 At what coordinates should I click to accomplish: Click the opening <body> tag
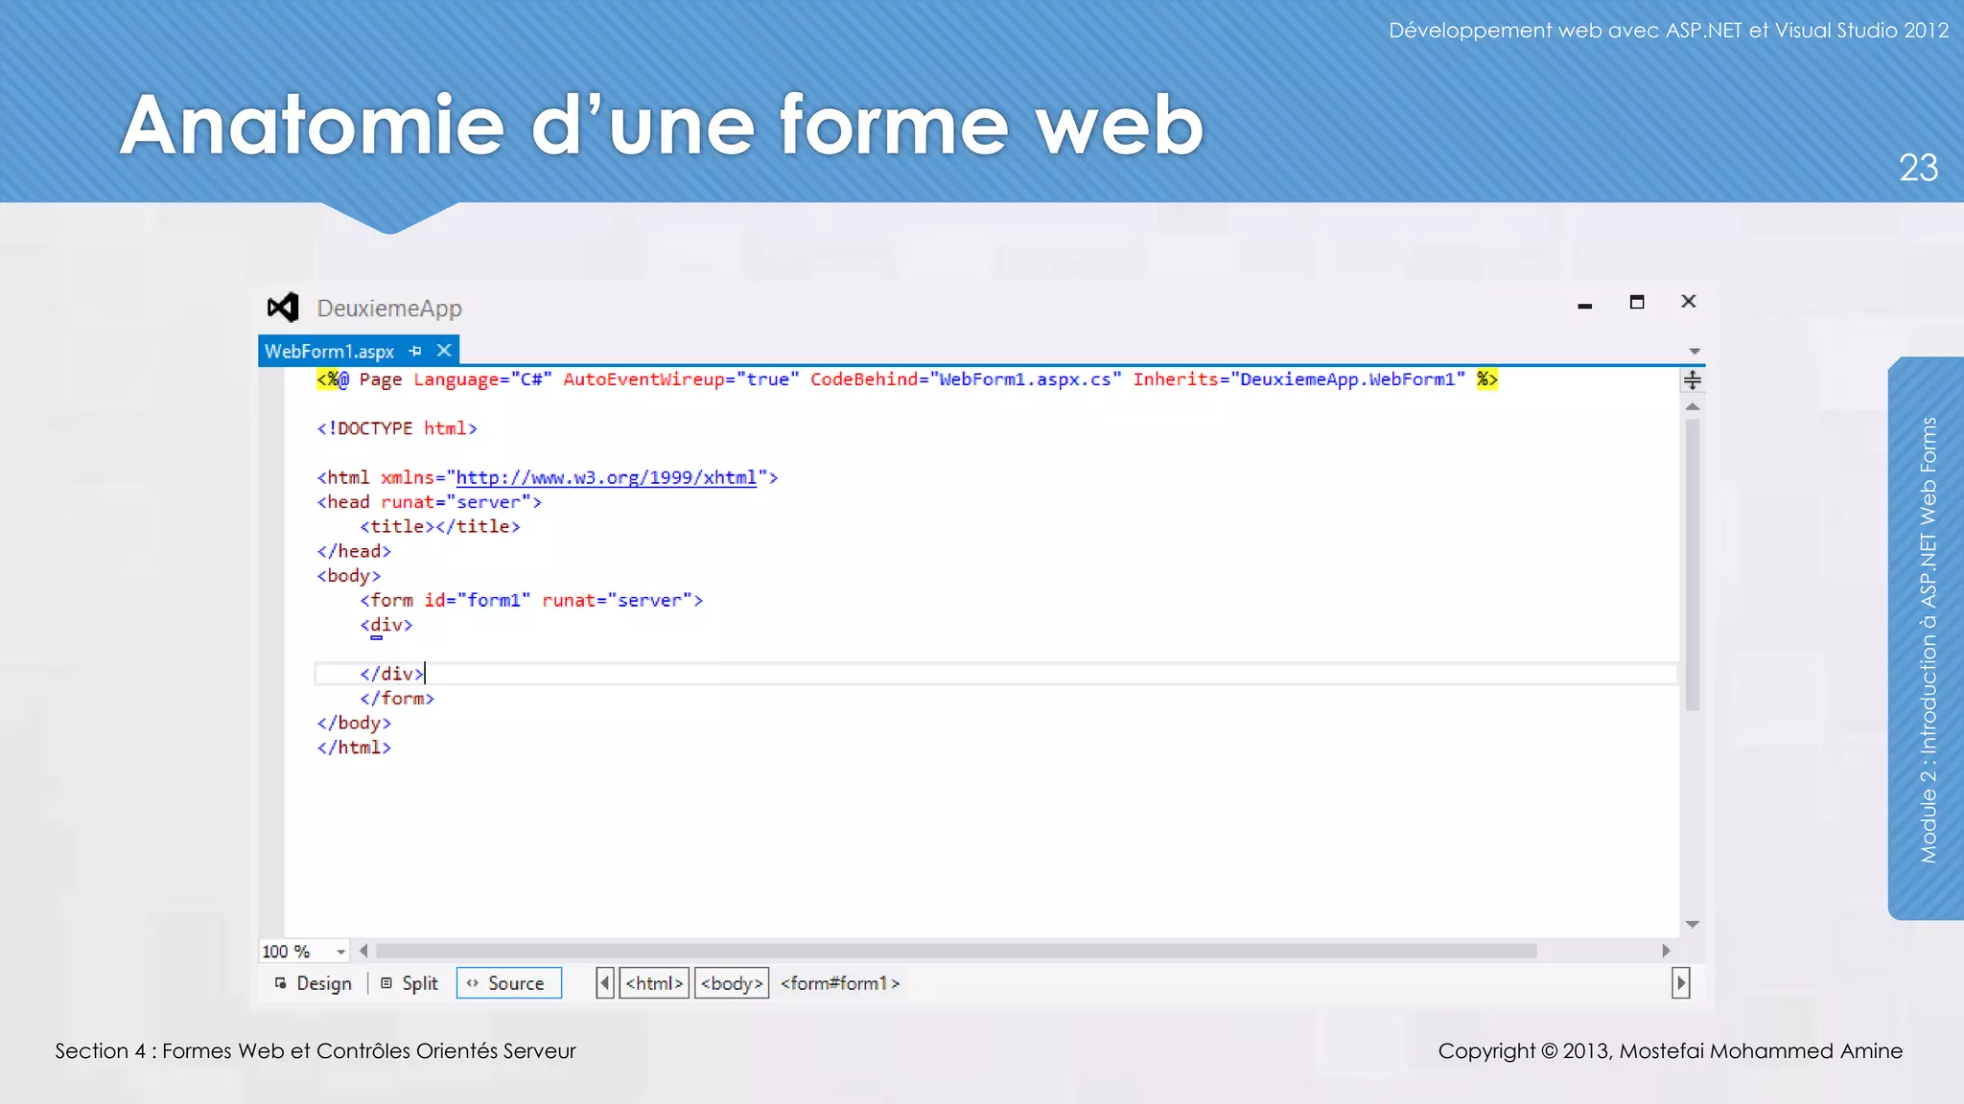click(x=349, y=576)
